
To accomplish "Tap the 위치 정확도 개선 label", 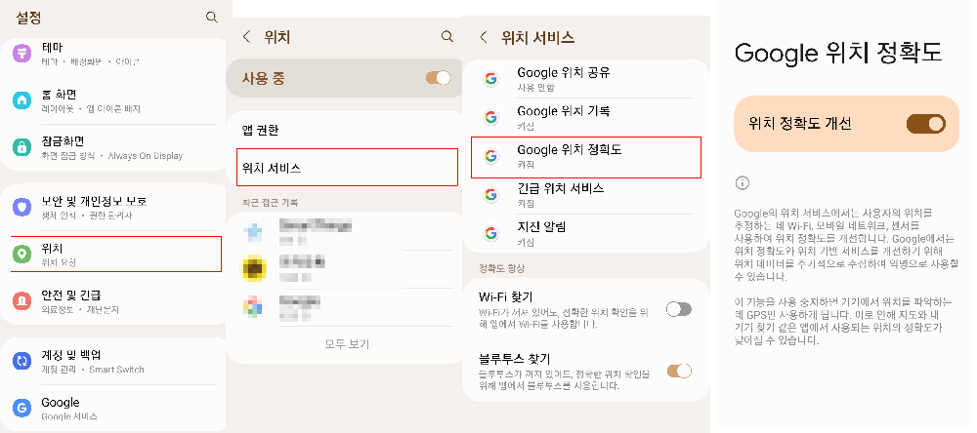I will (800, 124).
